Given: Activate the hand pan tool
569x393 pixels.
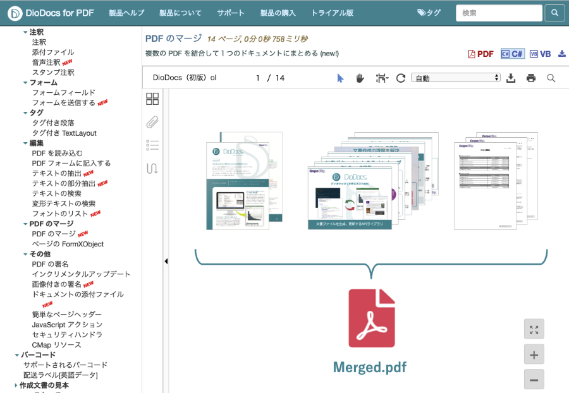Looking at the screenshot, I should (360, 78).
